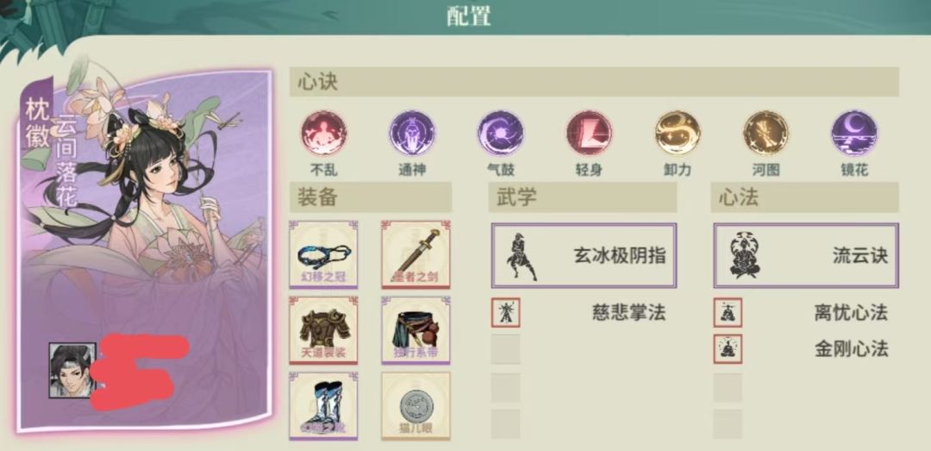This screenshot has height=451, width=931.
Task: Select the 卸力 golden dragon icon
Action: click(x=678, y=133)
